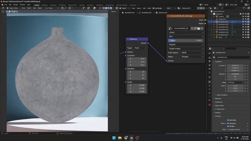Viewport: 251px width, 141px height.
Task: Disable Collection render via its camera icon
Action: point(248,14)
